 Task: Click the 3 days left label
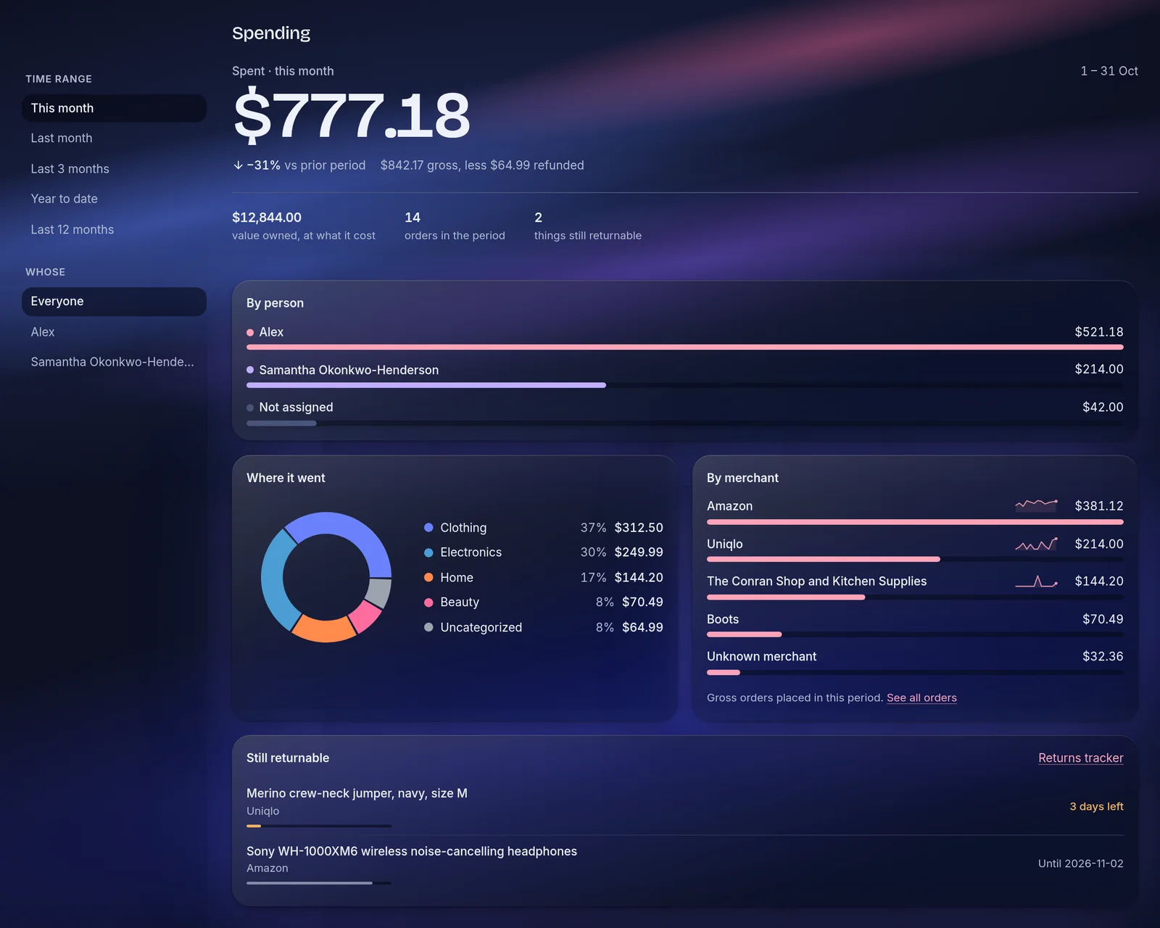click(x=1096, y=806)
